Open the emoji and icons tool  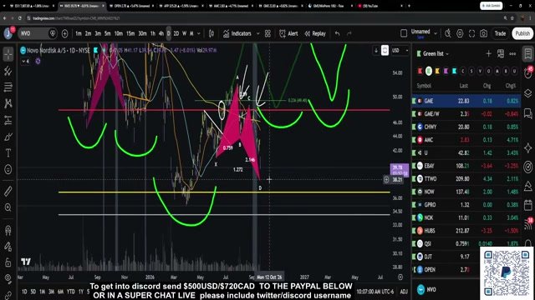(x=8, y=169)
